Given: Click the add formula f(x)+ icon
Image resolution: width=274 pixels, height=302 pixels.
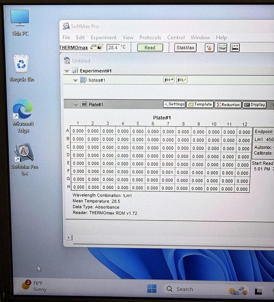Looking at the screenshot, I should point(169,80).
